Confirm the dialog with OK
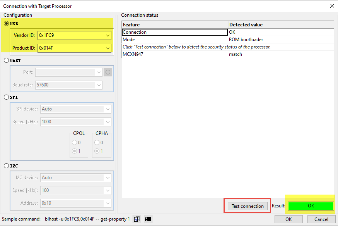This screenshot has width=338, height=226. (288, 219)
